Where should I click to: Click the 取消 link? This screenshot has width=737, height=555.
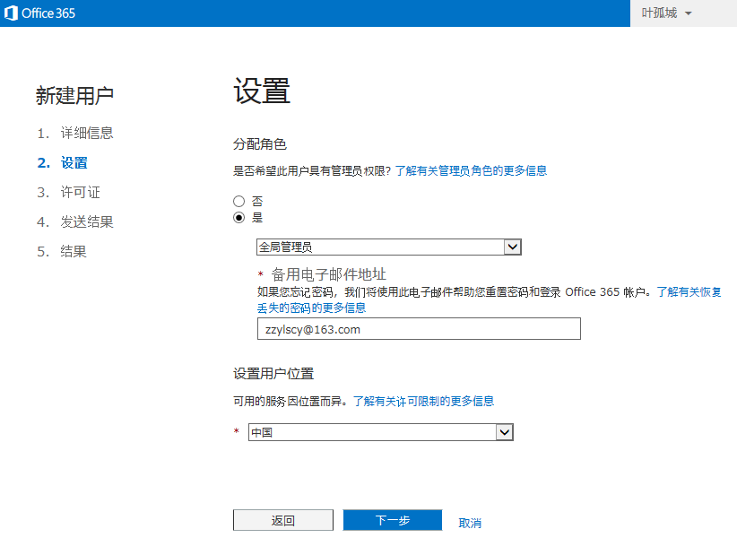click(x=470, y=523)
